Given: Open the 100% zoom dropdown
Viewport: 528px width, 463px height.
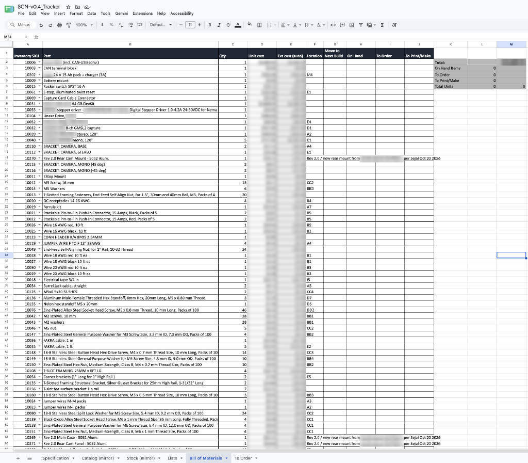Looking at the screenshot, I should [x=84, y=25].
